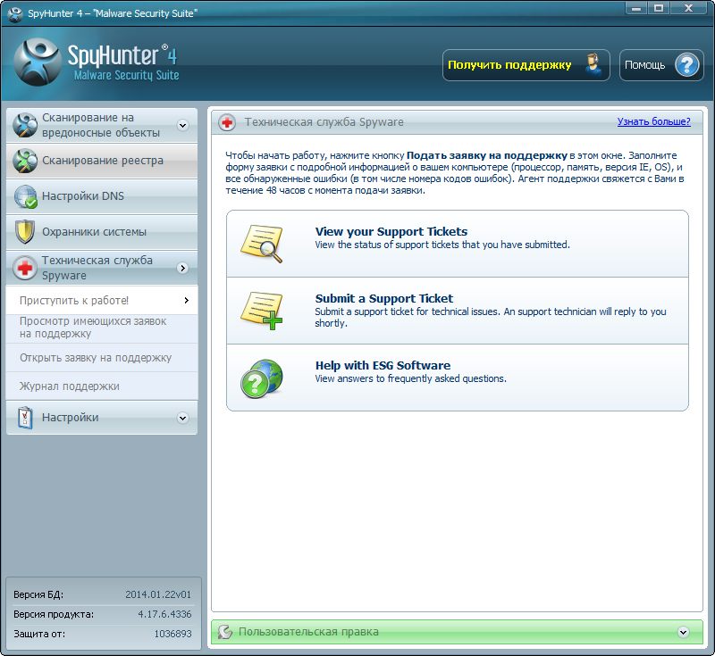This screenshot has width=715, height=656.
Task: Select Приступить к работе! submenu item
Action: 102,300
